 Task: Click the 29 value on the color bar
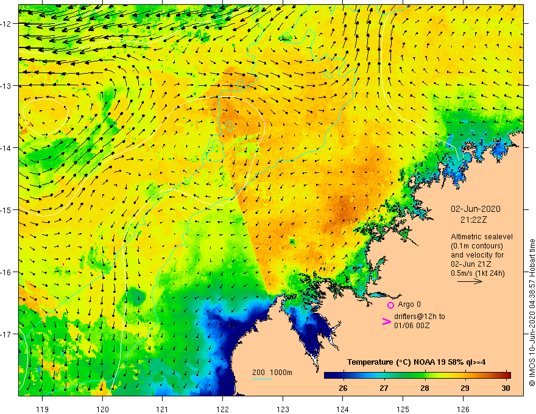(x=465, y=388)
